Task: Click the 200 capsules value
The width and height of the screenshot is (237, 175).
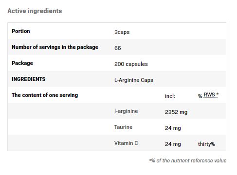Action: pyautogui.click(x=131, y=64)
